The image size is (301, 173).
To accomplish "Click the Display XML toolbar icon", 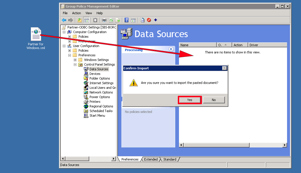I will [142, 20].
